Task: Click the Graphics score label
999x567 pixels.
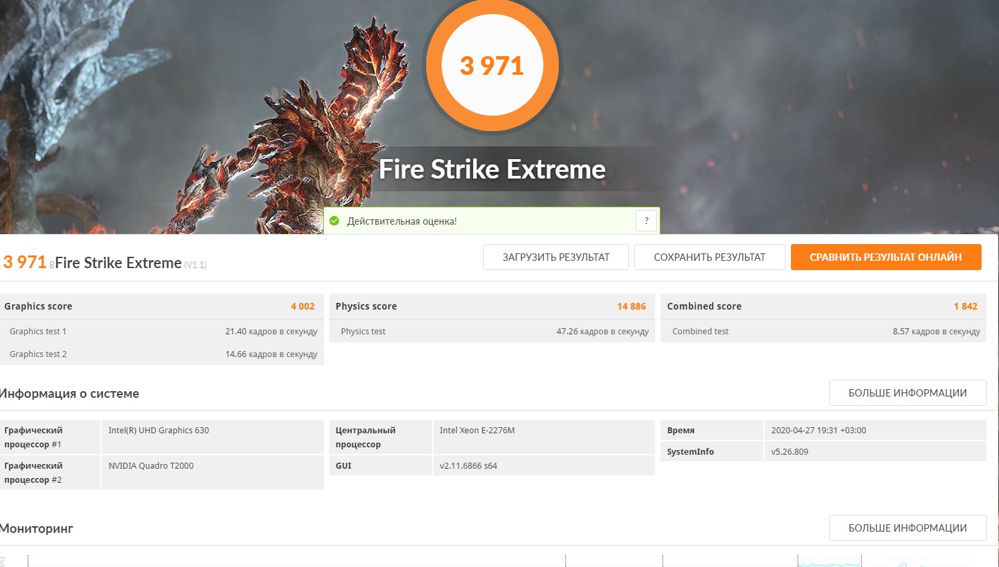Action: pyautogui.click(x=38, y=306)
